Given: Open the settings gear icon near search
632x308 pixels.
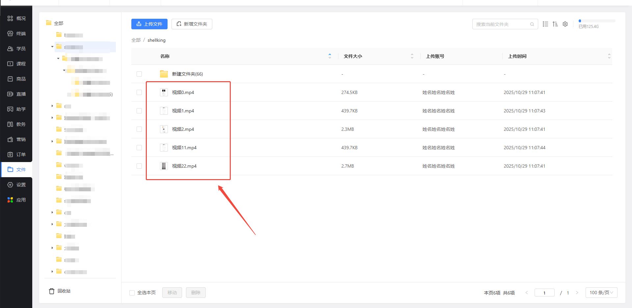Looking at the screenshot, I should [565, 24].
